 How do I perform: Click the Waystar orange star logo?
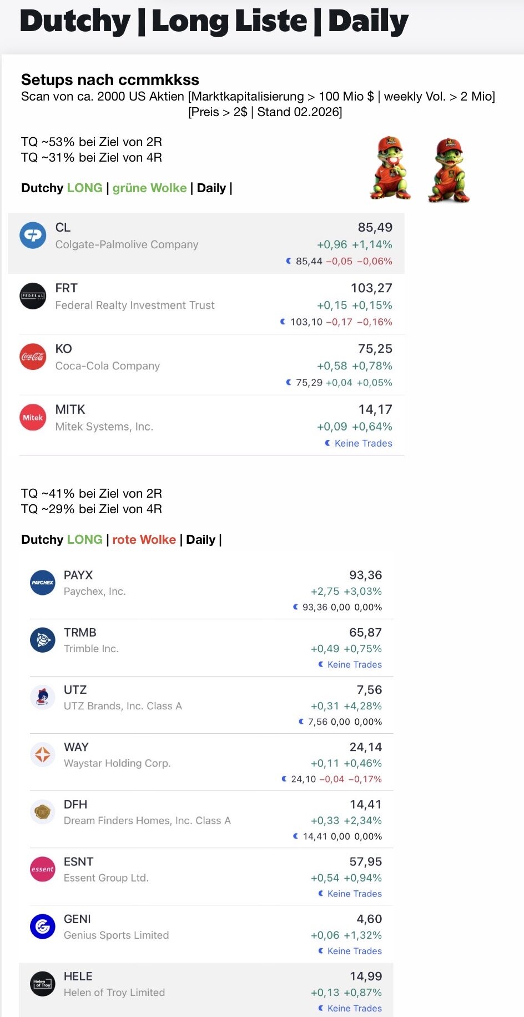click(x=43, y=754)
